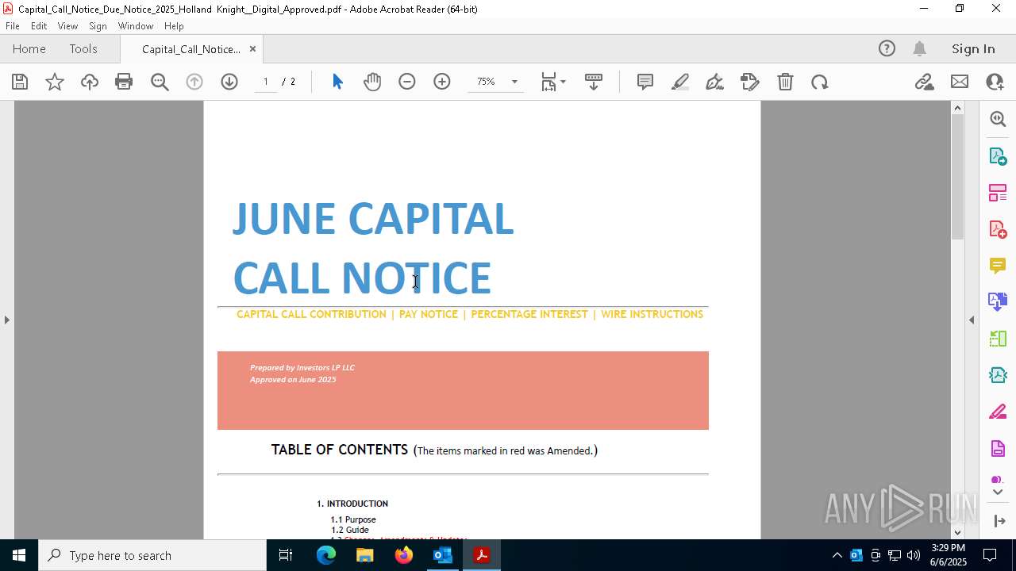Open the View menu
1016x571 pixels.
click(67, 26)
